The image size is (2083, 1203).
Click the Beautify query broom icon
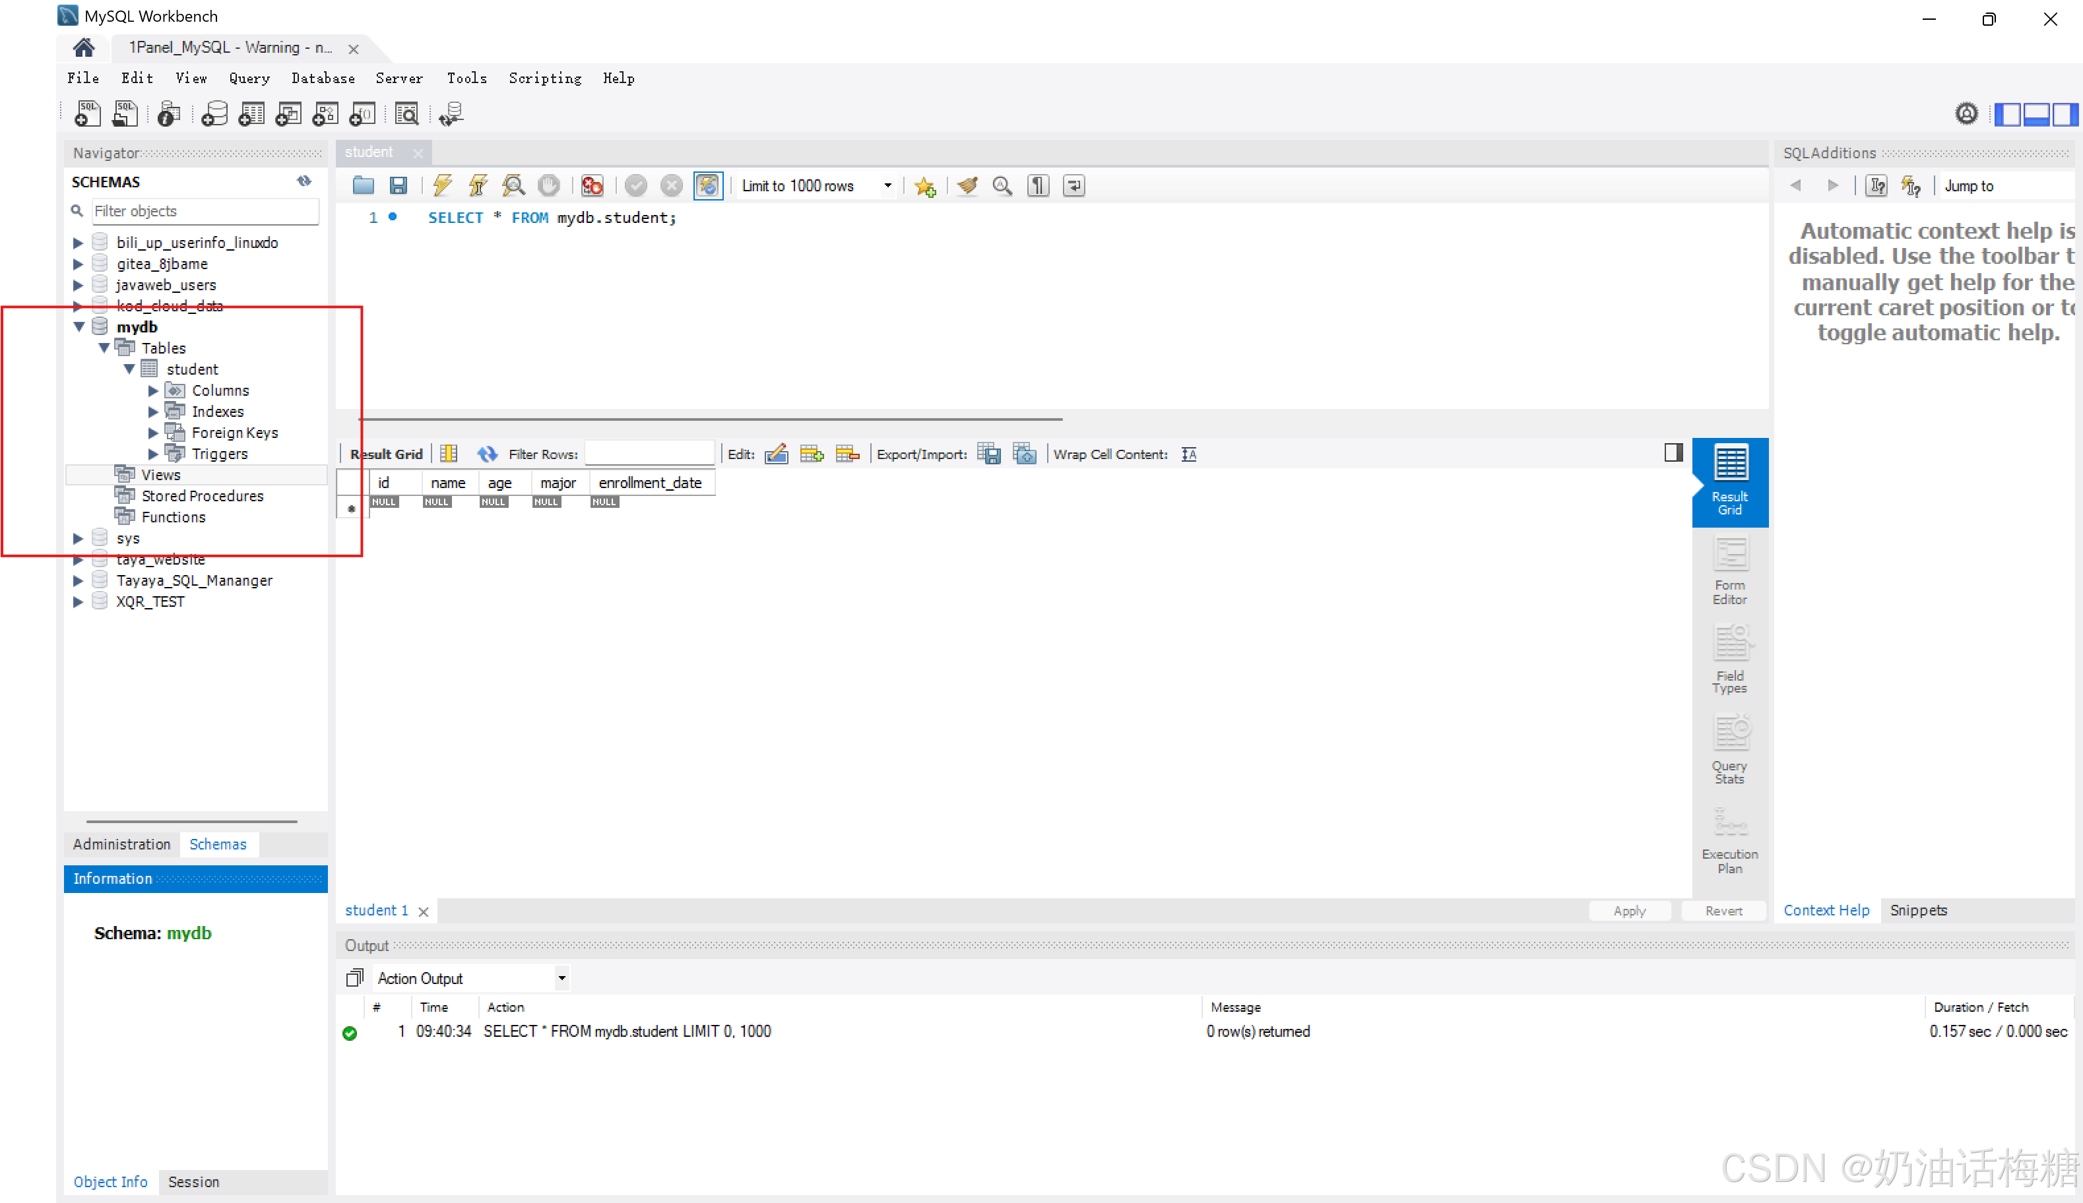(x=967, y=186)
